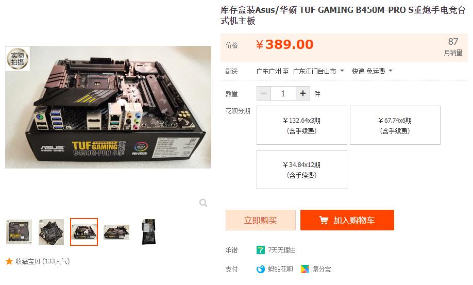Click the 实物拍摄 badge on product photo
Image resolution: width=473 pixels, height=285 pixels.
[x=18, y=59]
